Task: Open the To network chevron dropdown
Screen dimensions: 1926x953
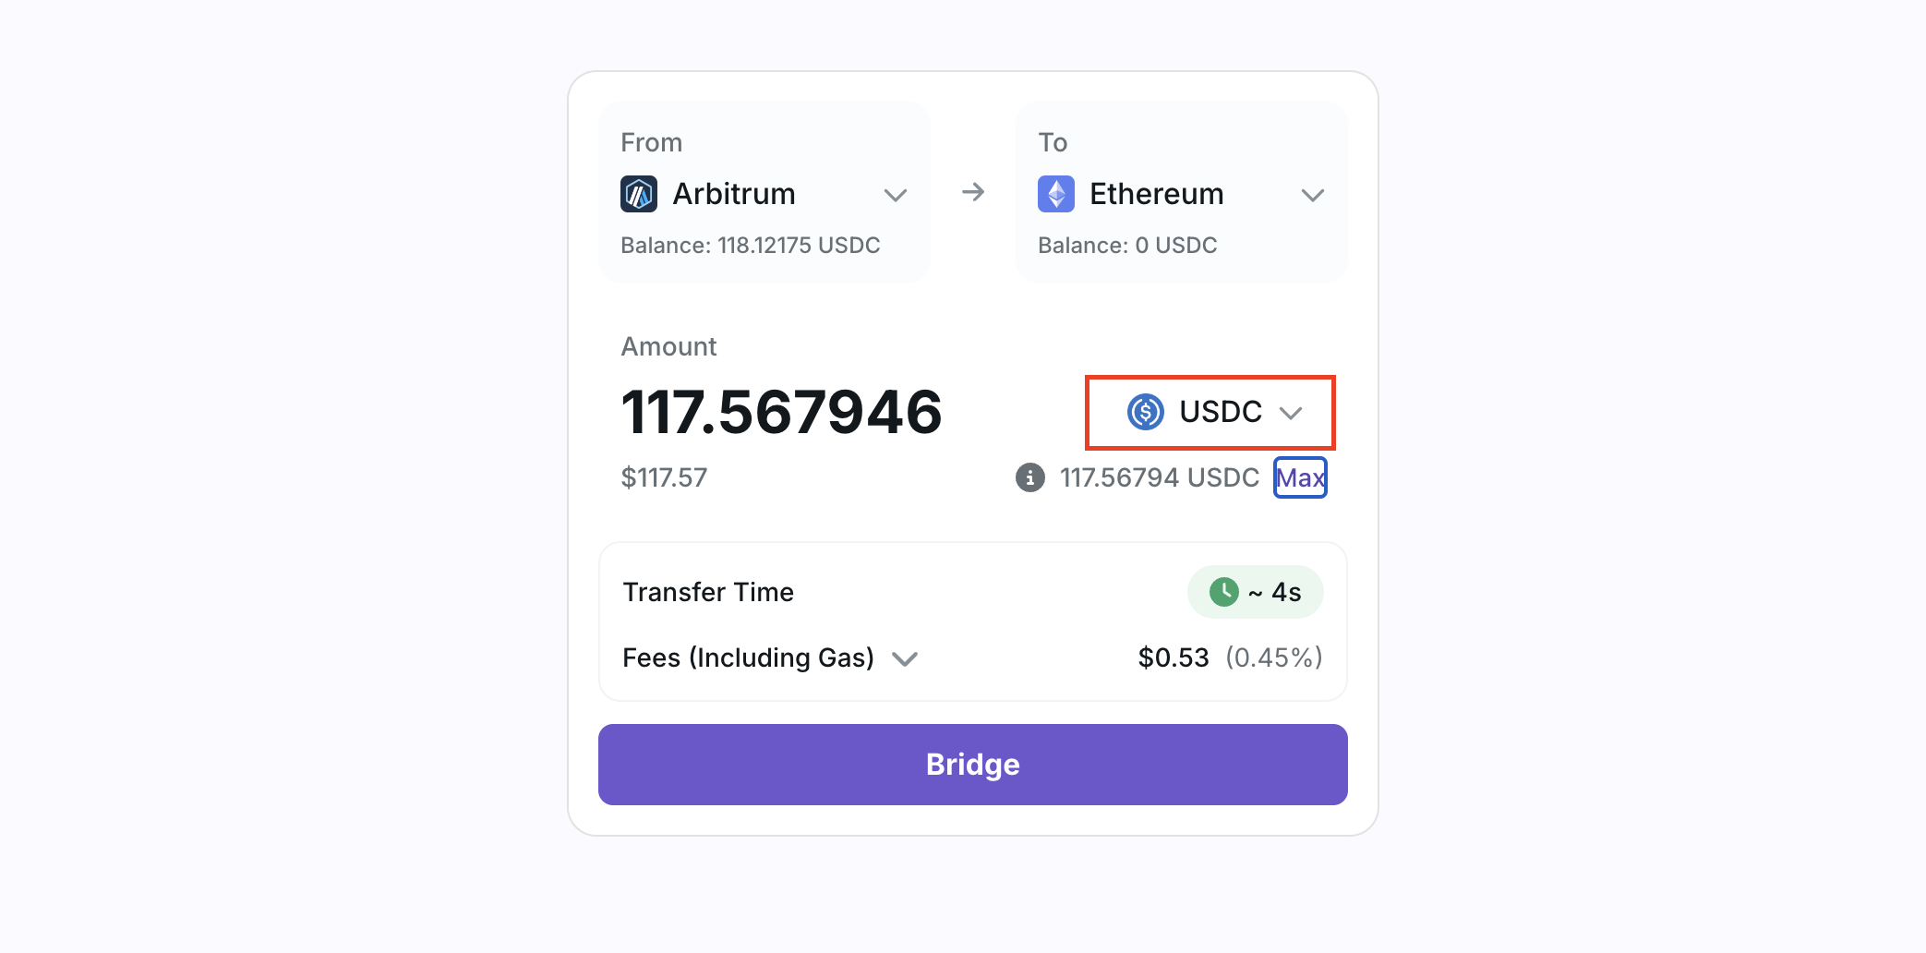Action: pyautogui.click(x=1312, y=195)
